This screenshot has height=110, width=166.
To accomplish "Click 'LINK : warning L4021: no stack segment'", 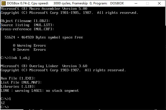I will tap(40, 91).
